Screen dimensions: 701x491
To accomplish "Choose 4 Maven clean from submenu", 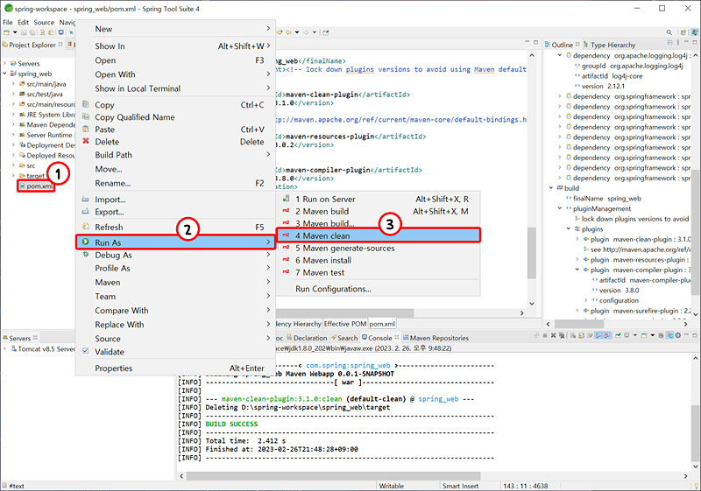I will 379,235.
